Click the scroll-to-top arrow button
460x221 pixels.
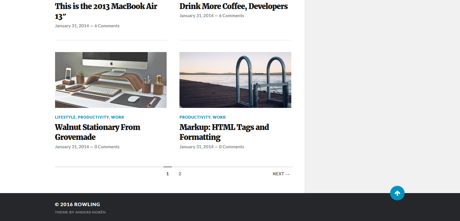point(397,193)
